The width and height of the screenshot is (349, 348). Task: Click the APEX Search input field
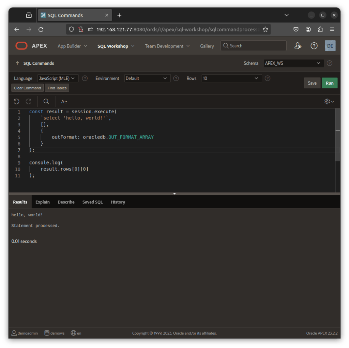tap(254, 46)
